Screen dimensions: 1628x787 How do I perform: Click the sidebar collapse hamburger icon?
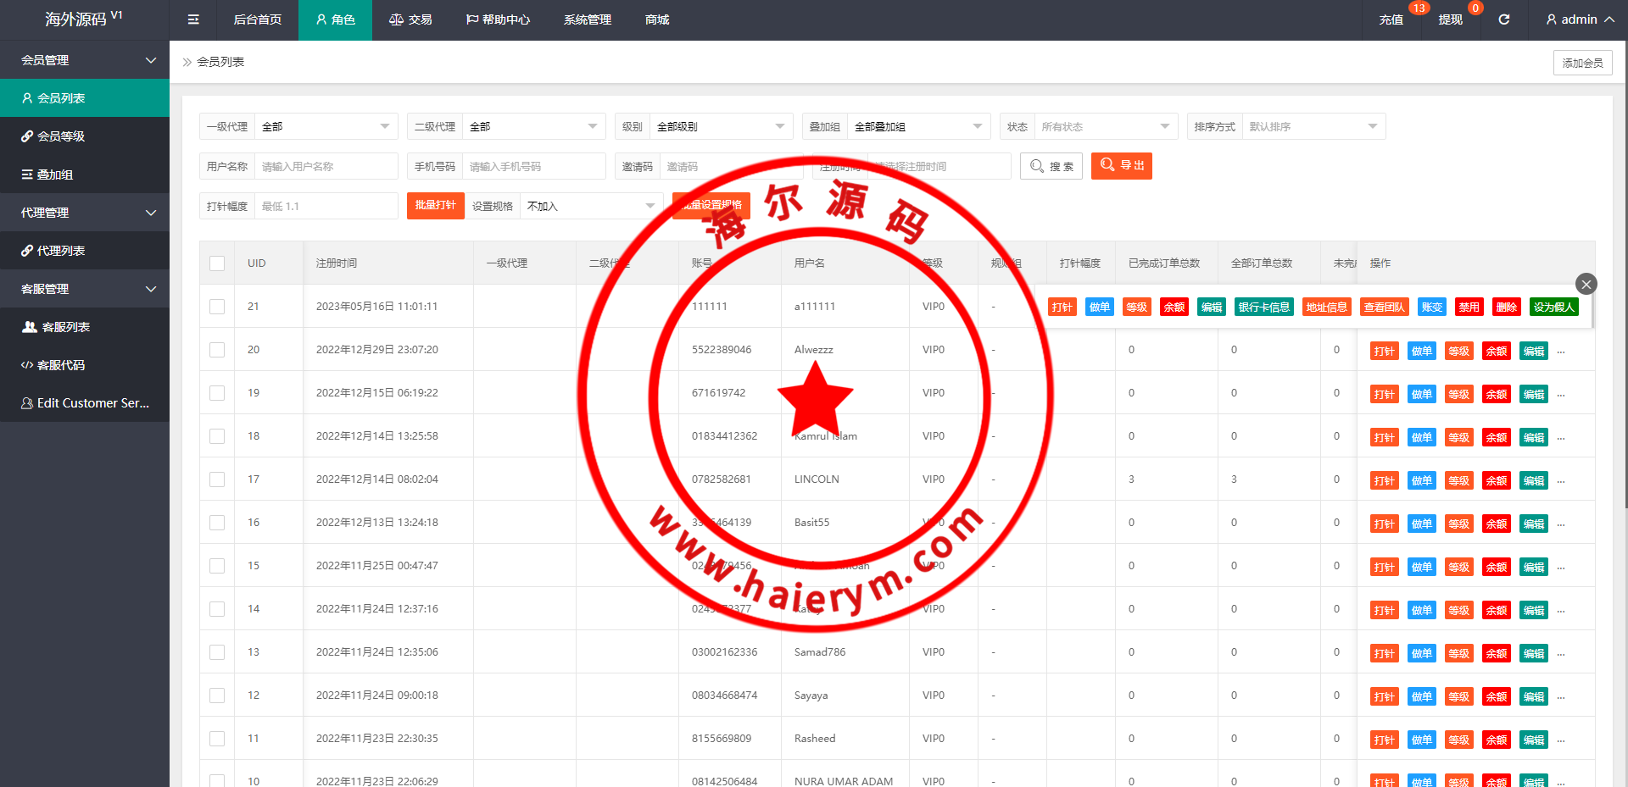pyautogui.click(x=193, y=19)
